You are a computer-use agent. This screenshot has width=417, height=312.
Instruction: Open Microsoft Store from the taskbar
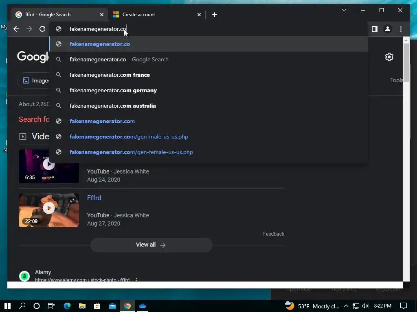pos(97,306)
